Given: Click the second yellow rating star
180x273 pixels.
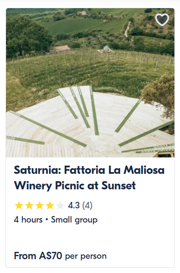Looking at the screenshot, I should click(x=29, y=205).
